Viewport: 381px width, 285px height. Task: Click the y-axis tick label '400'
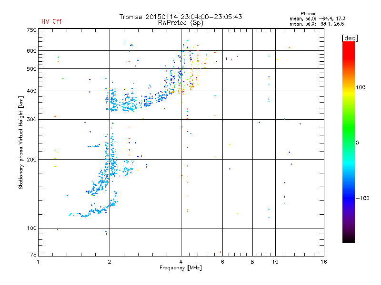pyautogui.click(x=31, y=91)
